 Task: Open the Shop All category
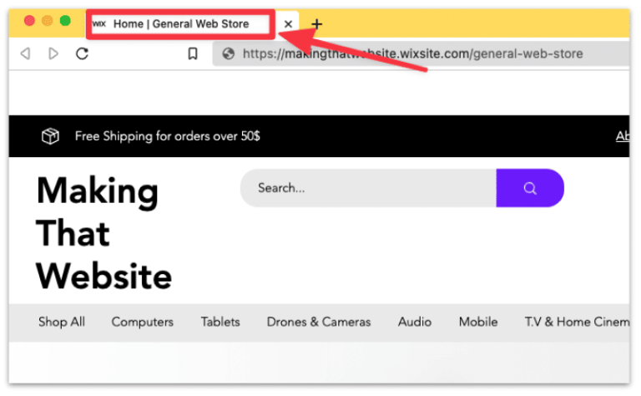(x=62, y=322)
